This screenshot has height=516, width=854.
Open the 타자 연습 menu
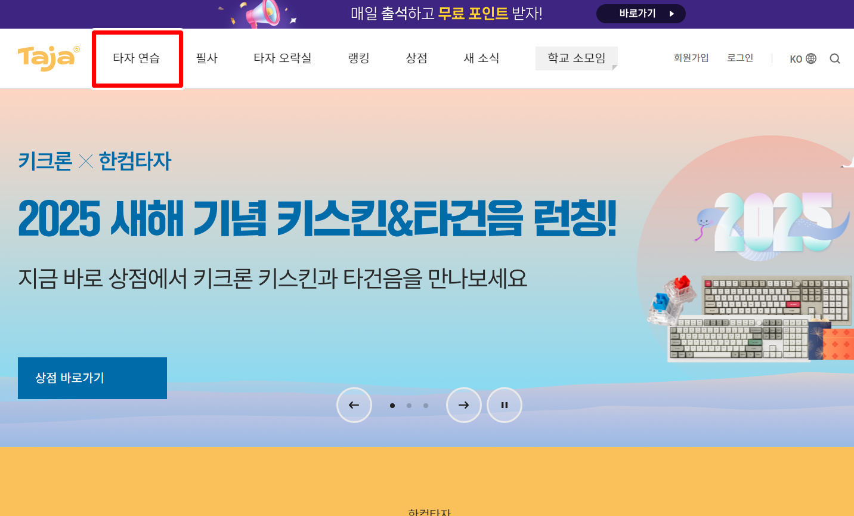(137, 58)
